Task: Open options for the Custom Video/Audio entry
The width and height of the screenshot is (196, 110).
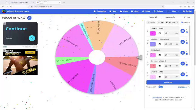Action: (x=183, y=42)
